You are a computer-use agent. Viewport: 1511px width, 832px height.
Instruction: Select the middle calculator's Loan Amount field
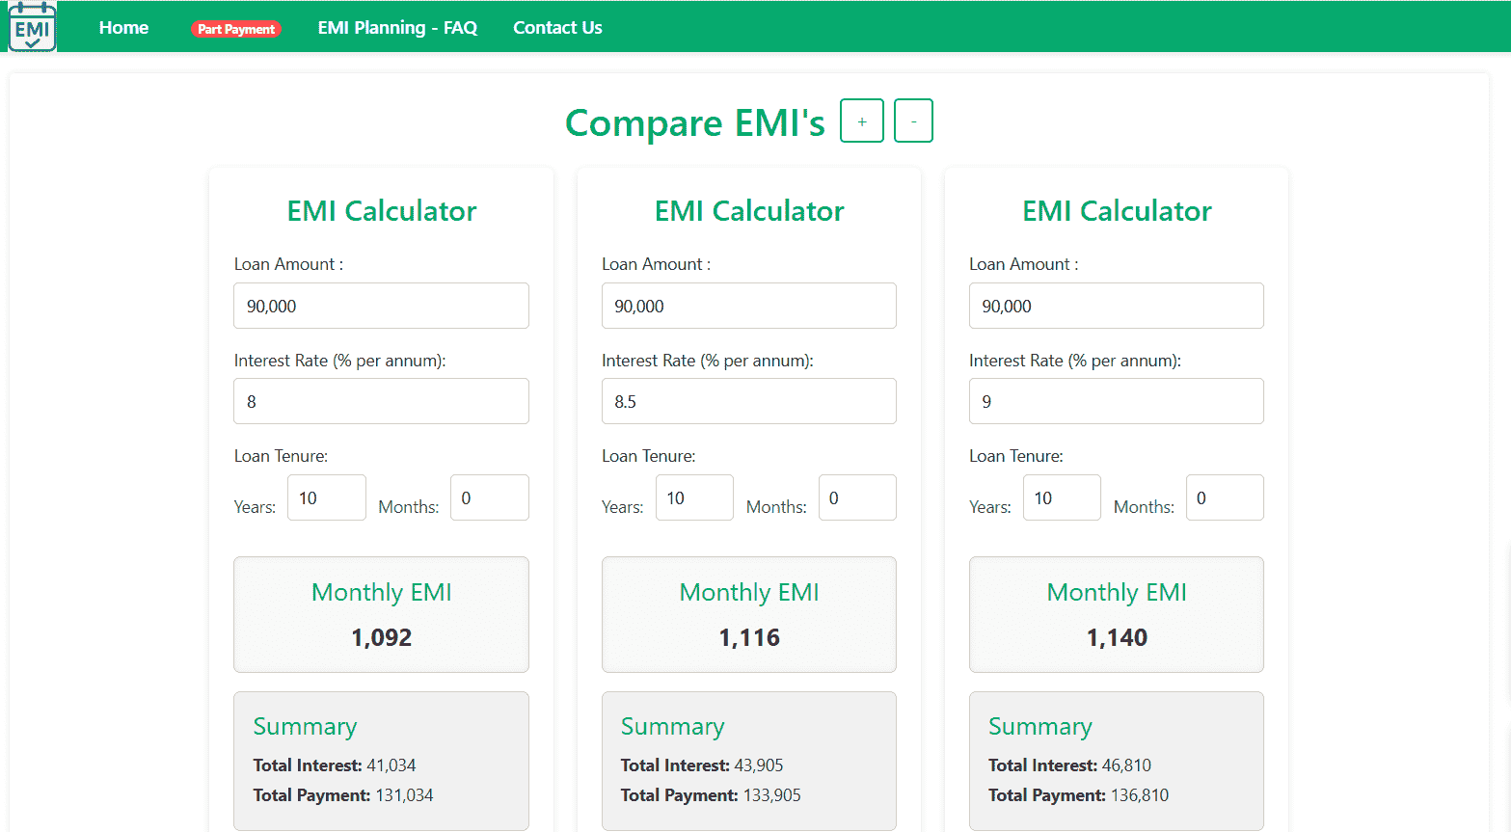(748, 306)
